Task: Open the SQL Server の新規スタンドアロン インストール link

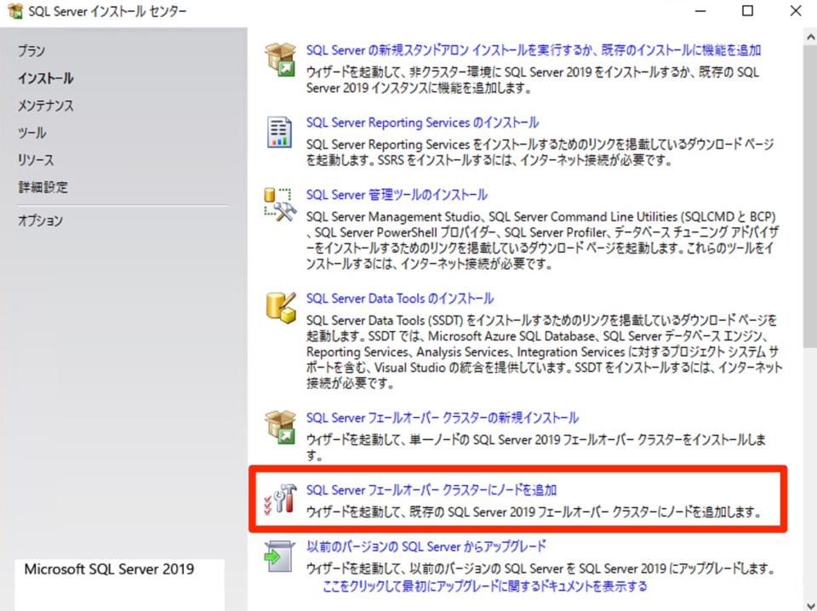Action: pos(534,50)
